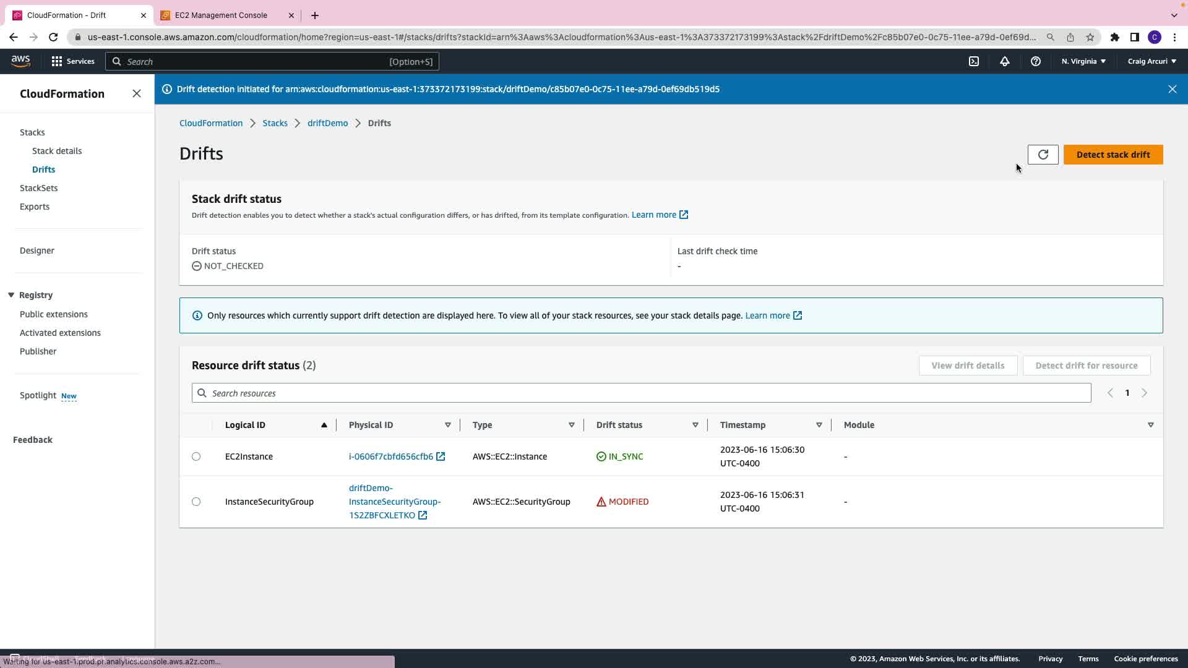Open the N. Virginia region dropdown
The image size is (1188, 668).
(1083, 61)
